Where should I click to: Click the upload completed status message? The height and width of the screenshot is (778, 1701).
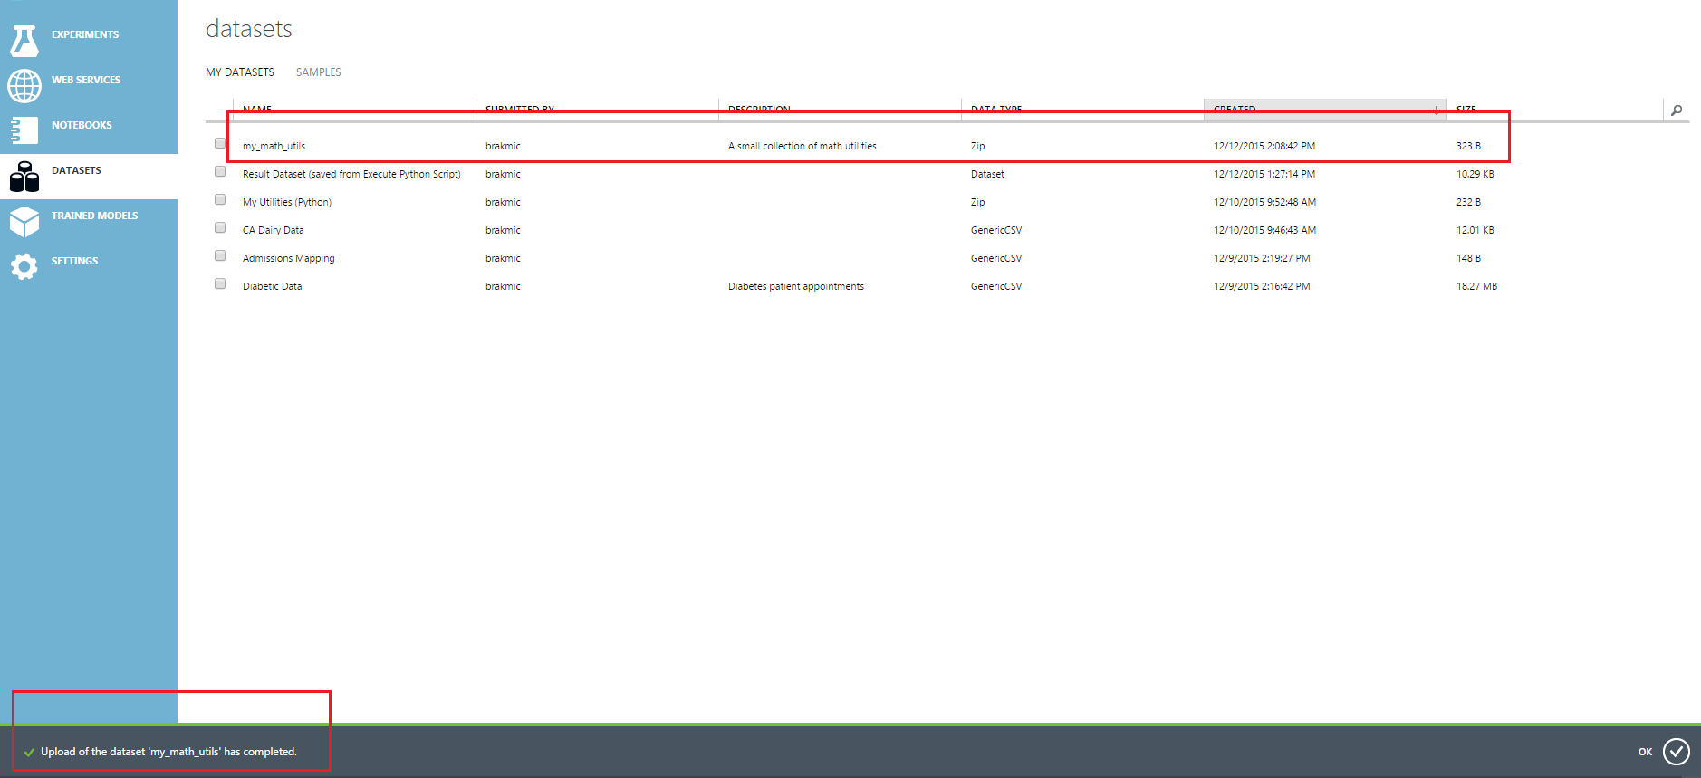click(168, 752)
